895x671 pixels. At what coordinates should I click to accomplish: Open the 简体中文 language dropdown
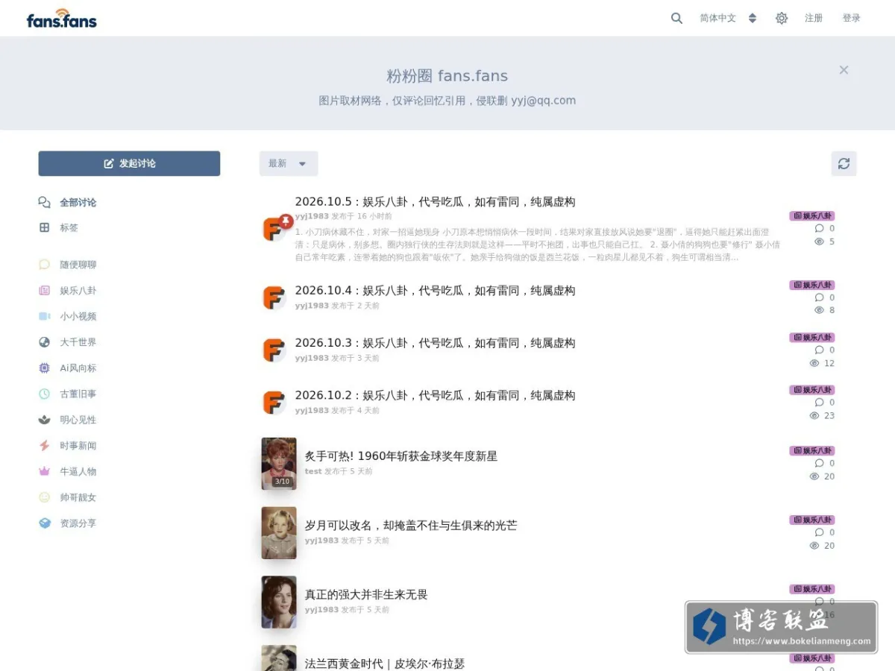click(728, 19)
